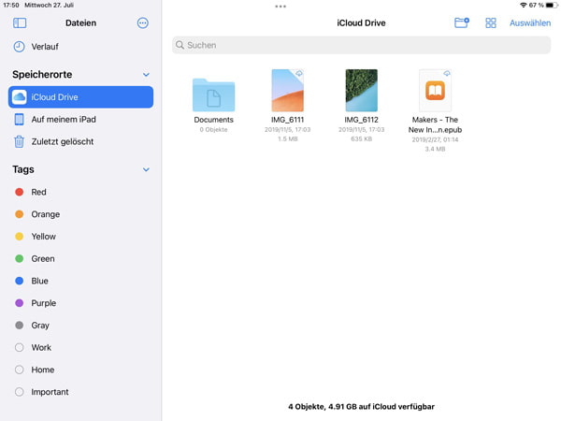Click the IMG_6111 file name
This screenshot has width=561, height=421.
coord(287,120)
